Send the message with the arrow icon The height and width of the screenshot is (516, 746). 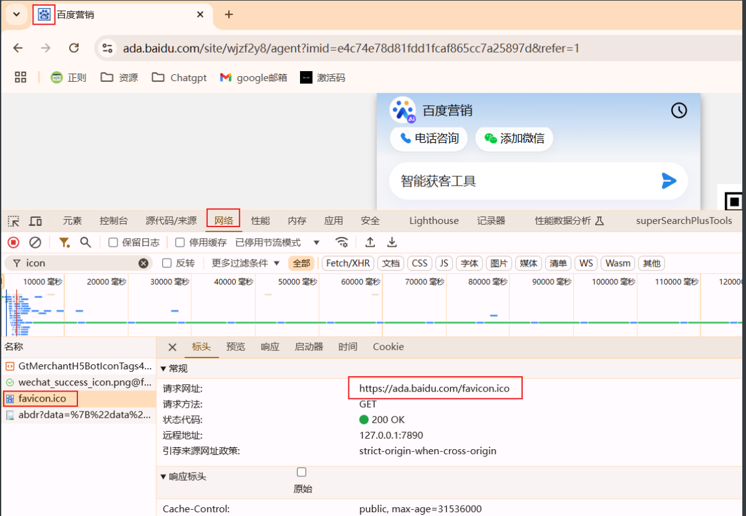(669, 181)
